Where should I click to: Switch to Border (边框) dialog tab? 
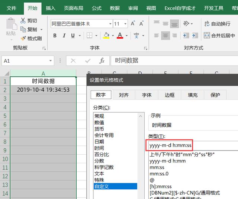point(170,95)
